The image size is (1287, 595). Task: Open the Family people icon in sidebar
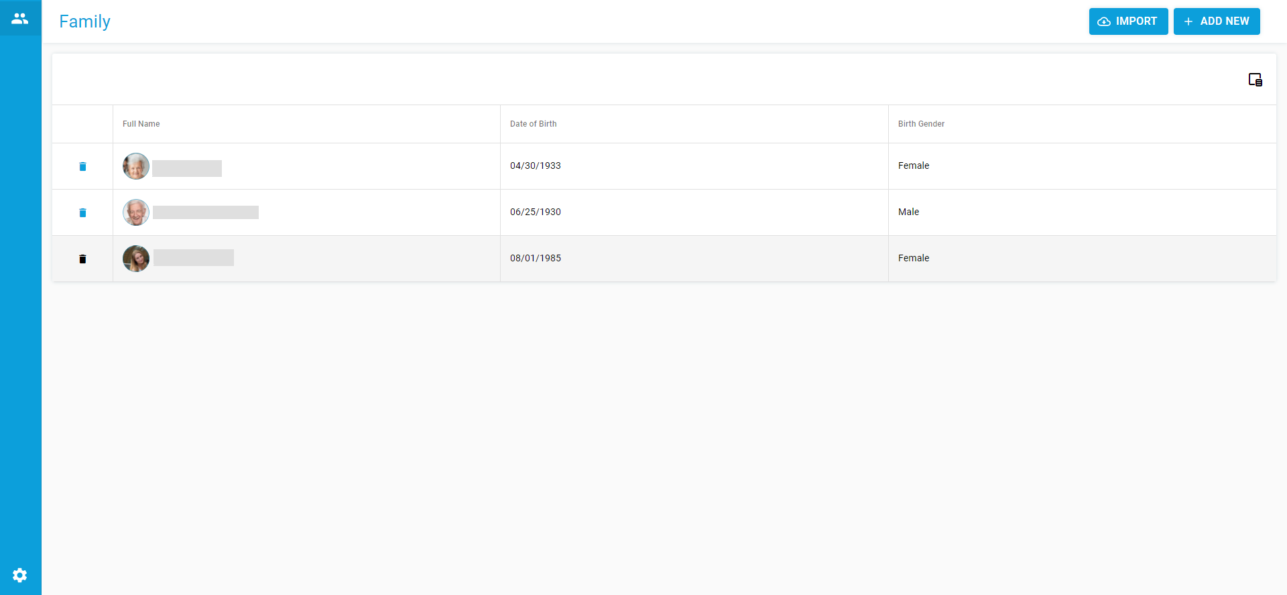(x=20, y=19)
